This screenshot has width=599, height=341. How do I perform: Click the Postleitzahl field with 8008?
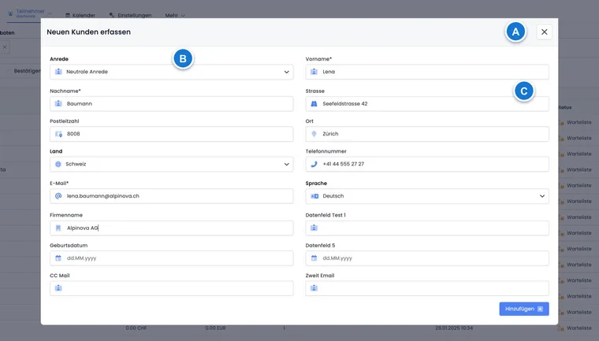[172, 134]
